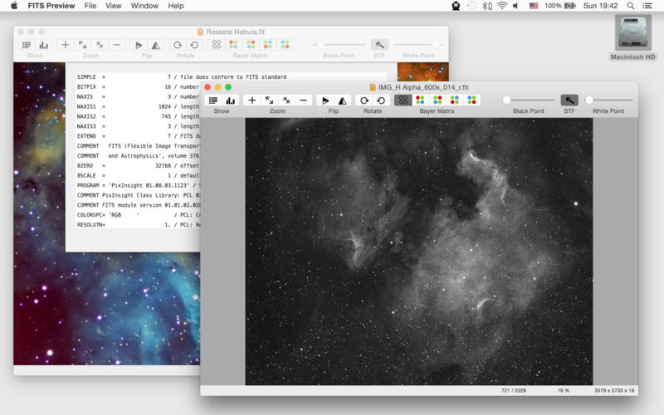
Task: Choose red-first RGGB Bayer pattern in Rossete Nebula window
Action: [233, 45]
